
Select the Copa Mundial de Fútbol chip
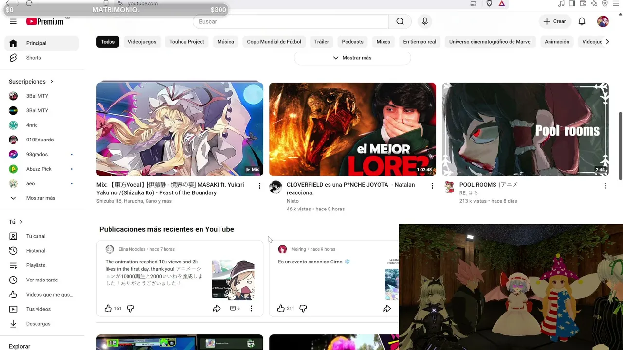click(274, 42)
